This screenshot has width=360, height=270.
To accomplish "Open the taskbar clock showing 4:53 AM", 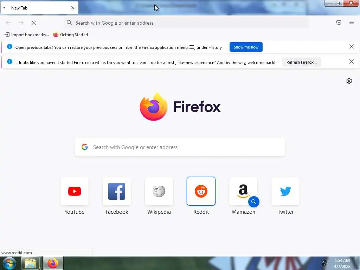I will click(x=342, y=263).
